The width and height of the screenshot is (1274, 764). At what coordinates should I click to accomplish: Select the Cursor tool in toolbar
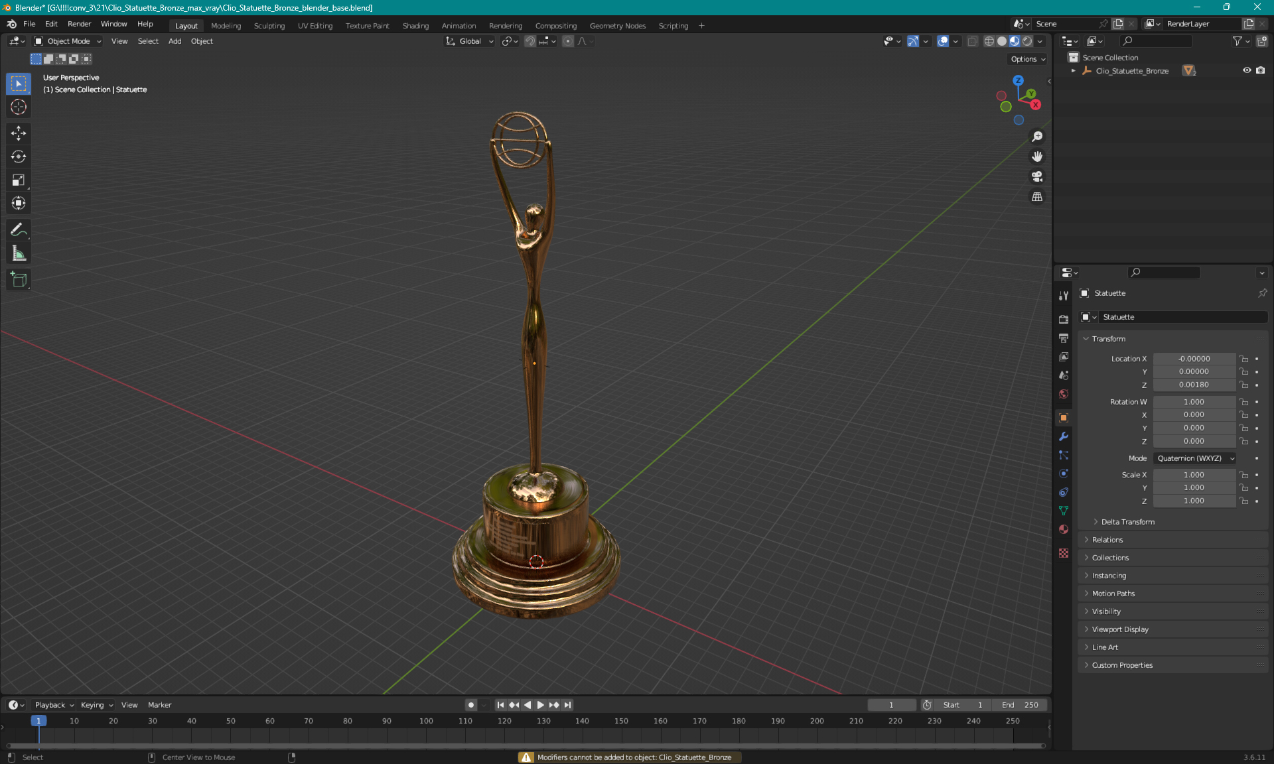[x=19, y=107]
